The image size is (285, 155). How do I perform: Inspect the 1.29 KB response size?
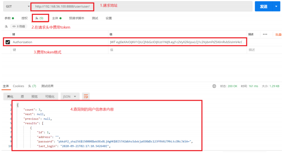pyautogui.click(x=275, y=86)
